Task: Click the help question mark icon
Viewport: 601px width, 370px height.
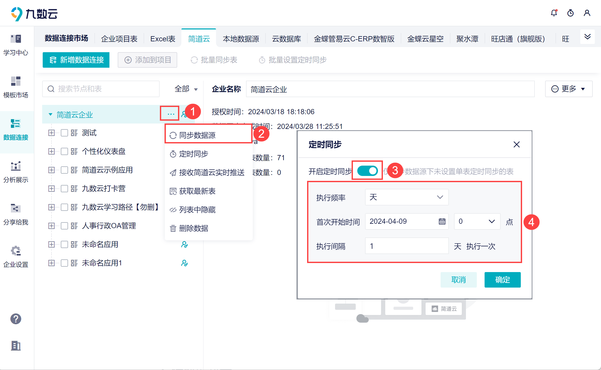Action: click(x=16, y=319)
